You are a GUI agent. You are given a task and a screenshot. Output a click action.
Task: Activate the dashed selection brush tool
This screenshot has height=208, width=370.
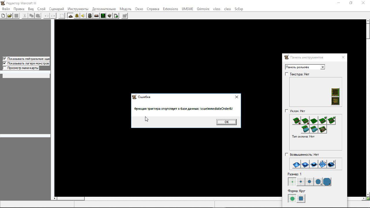click(62, 16)
